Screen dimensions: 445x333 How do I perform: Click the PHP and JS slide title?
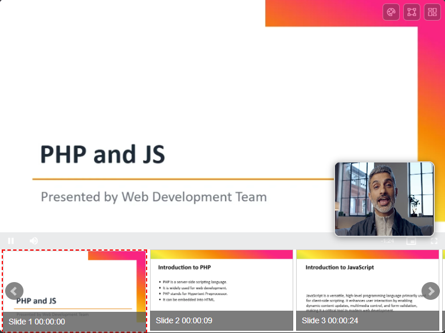[103, 154]
